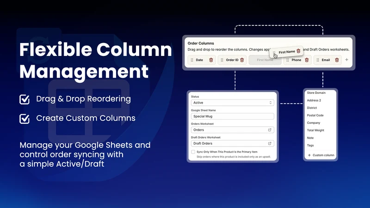The image size is (370, 208).
Task: Click the Date column chip
Action: click(202, 60)
